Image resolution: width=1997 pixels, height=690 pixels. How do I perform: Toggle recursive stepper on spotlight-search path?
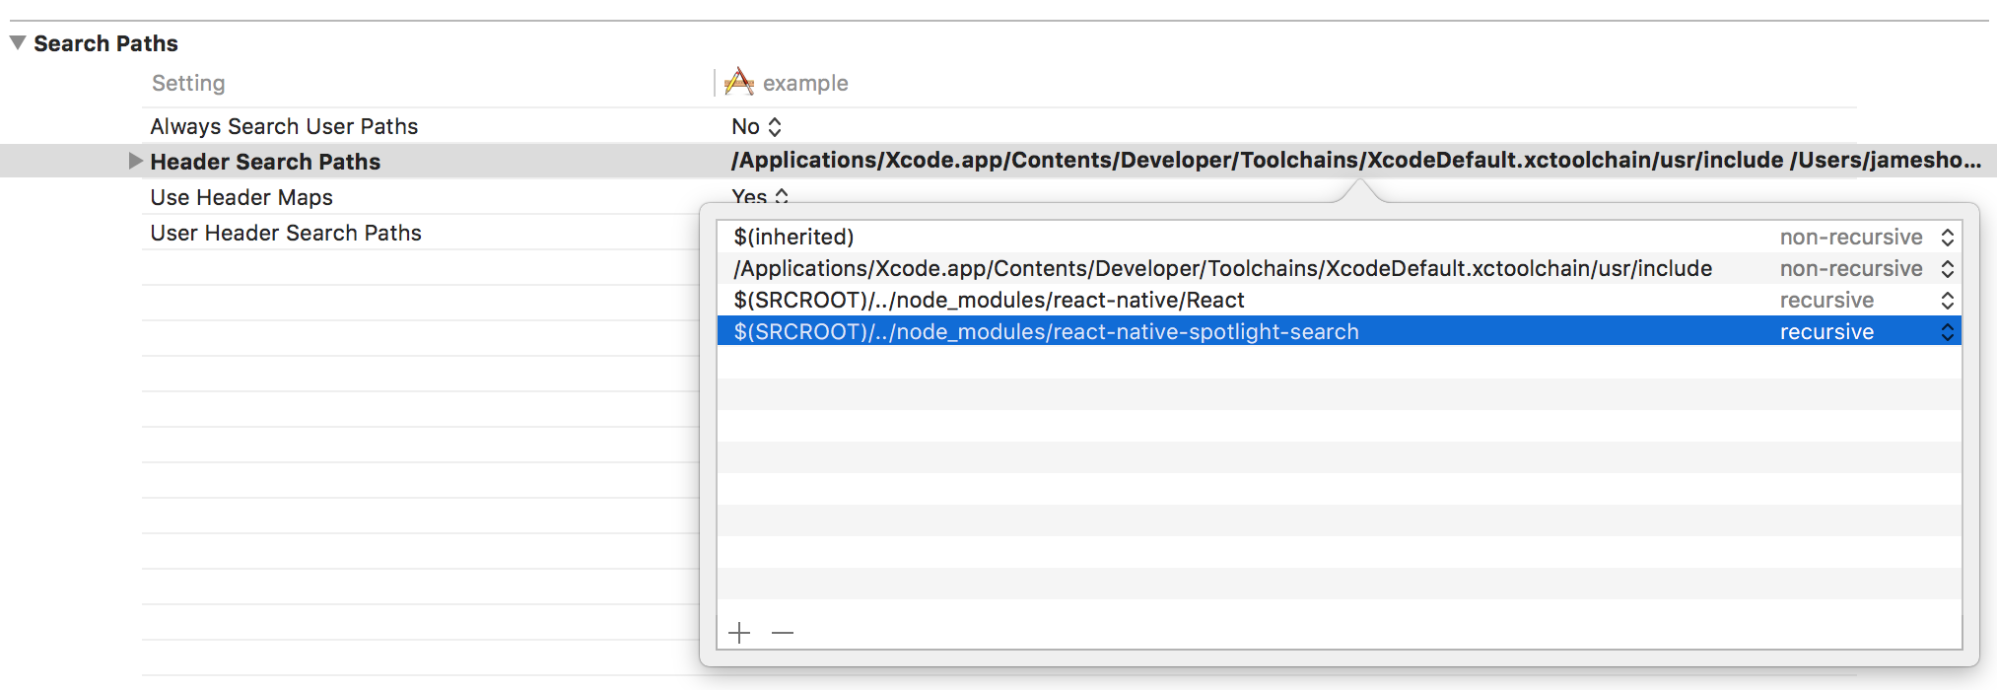pos(1947,331)
